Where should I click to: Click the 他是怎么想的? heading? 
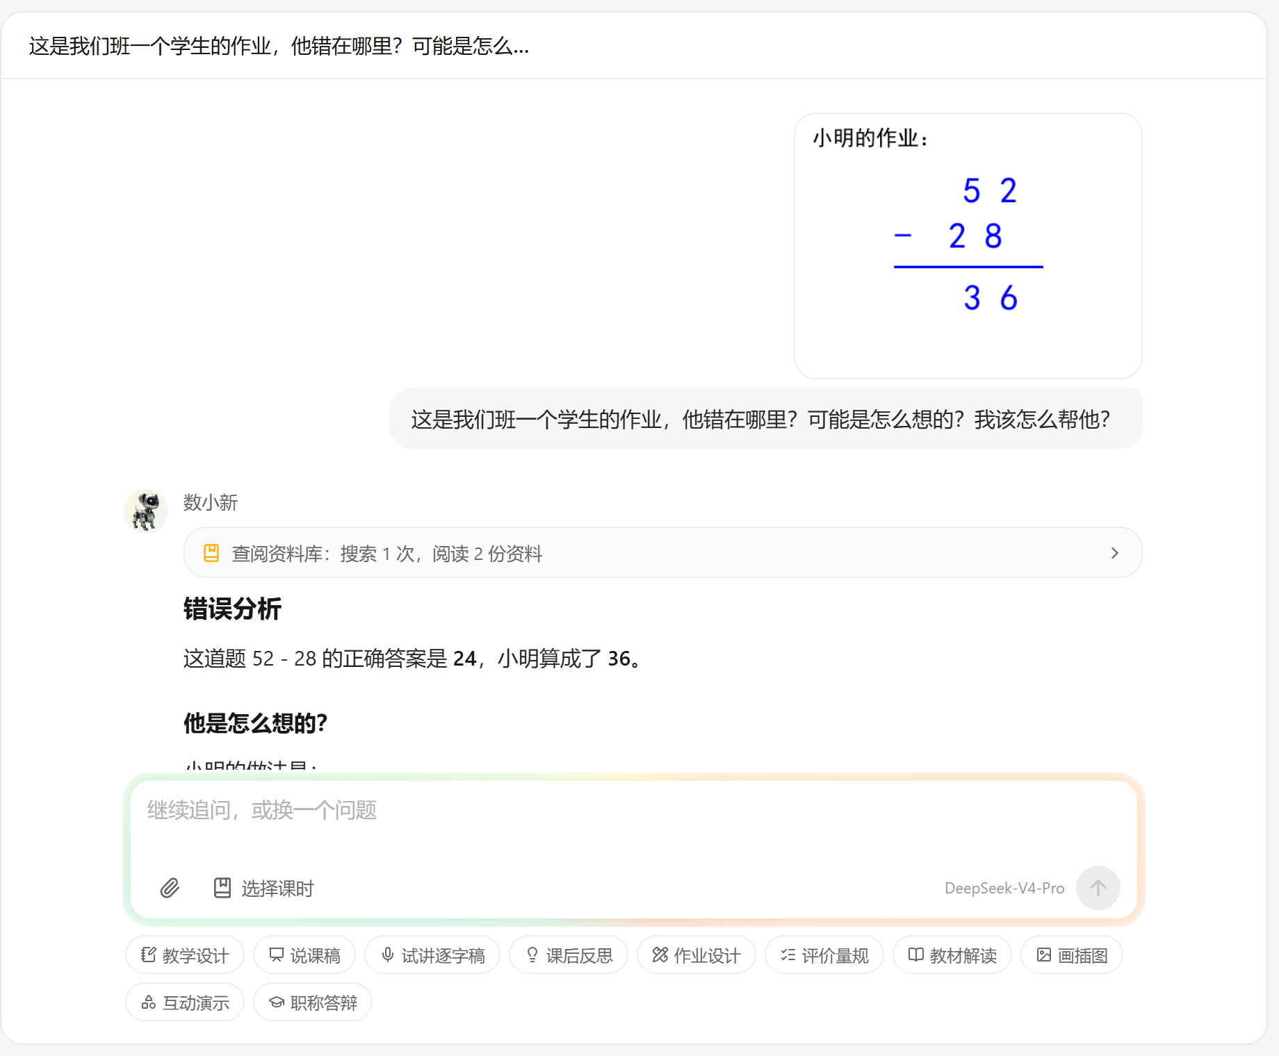[255, 723]
